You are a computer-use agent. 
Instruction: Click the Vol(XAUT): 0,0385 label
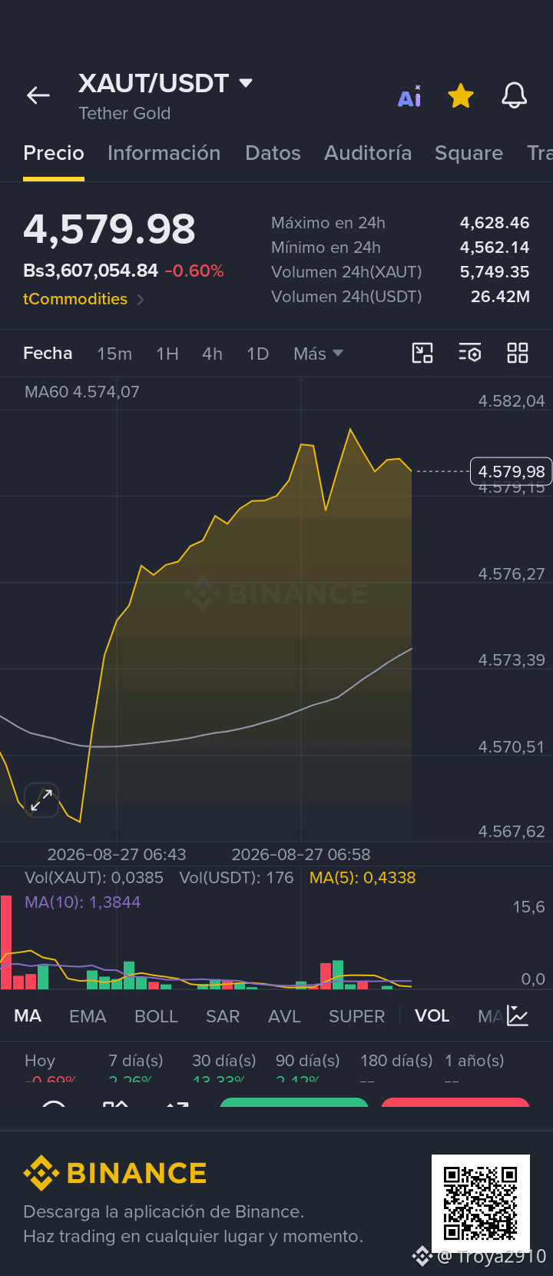[94, 878]
